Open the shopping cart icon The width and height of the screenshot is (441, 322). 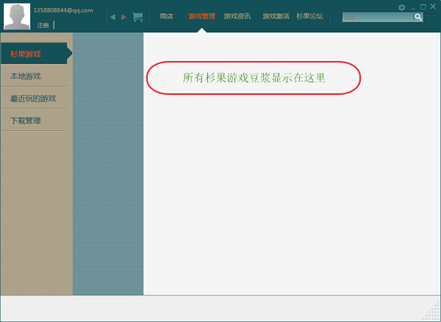pos(137,17)
